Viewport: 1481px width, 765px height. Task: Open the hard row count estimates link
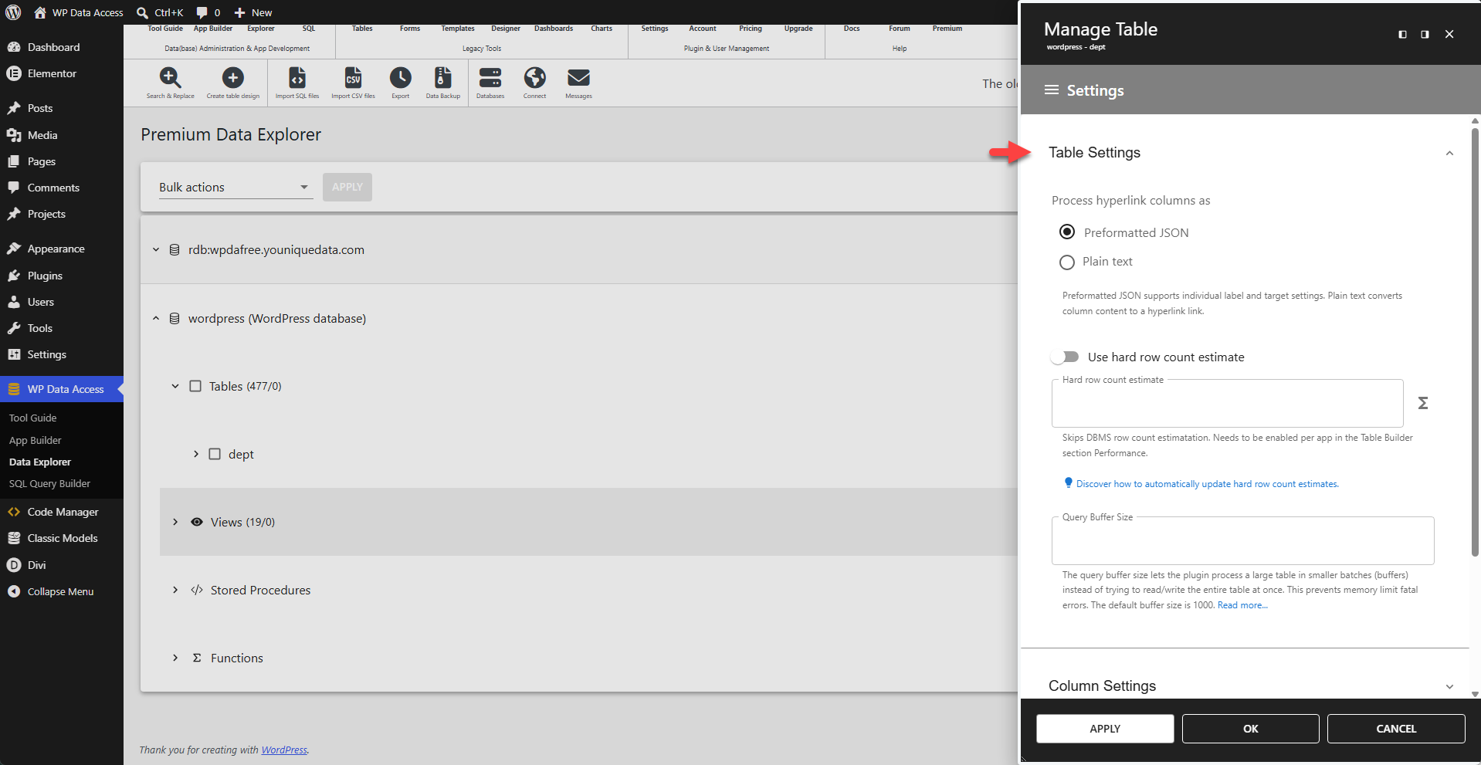[1207, 484]
